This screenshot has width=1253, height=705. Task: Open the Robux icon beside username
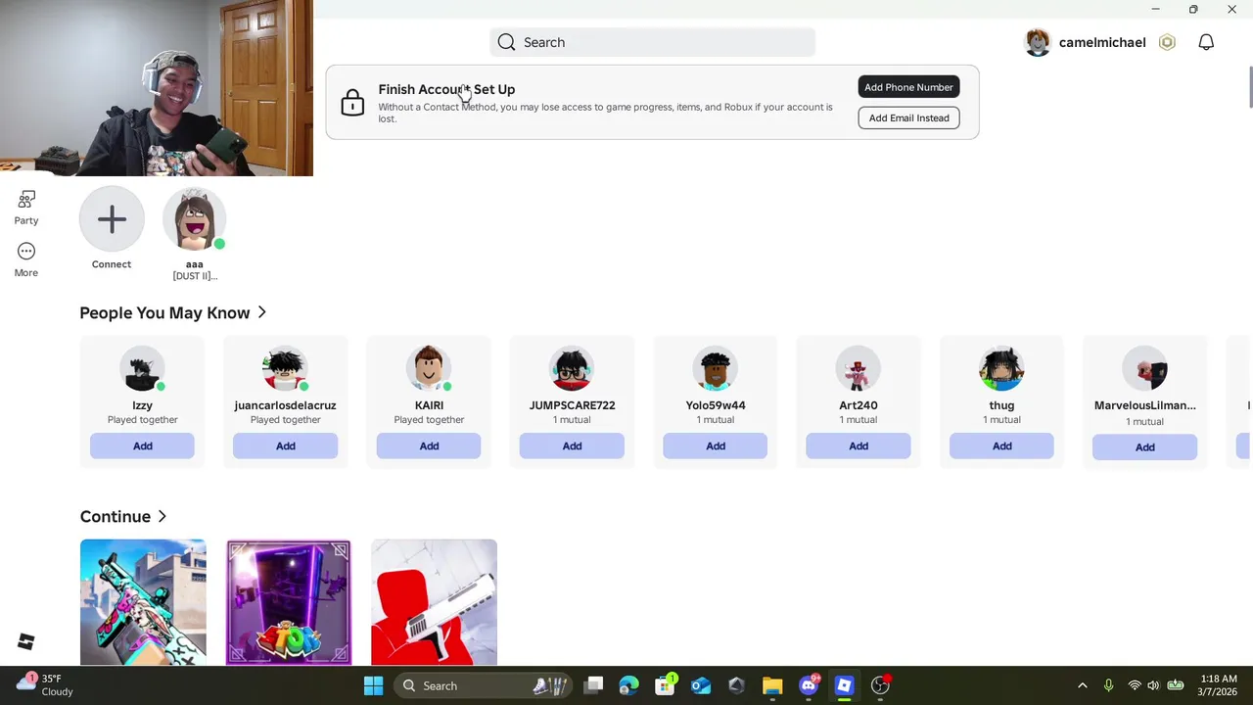click(x=1167, y=42)
